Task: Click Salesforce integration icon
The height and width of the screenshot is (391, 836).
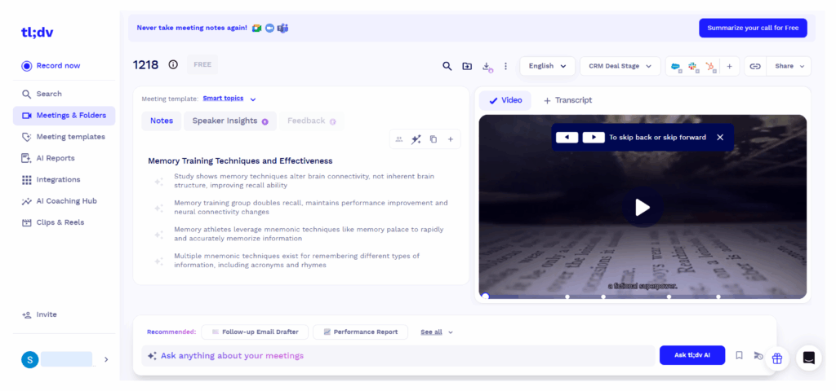Action: [x=675, y=67]
